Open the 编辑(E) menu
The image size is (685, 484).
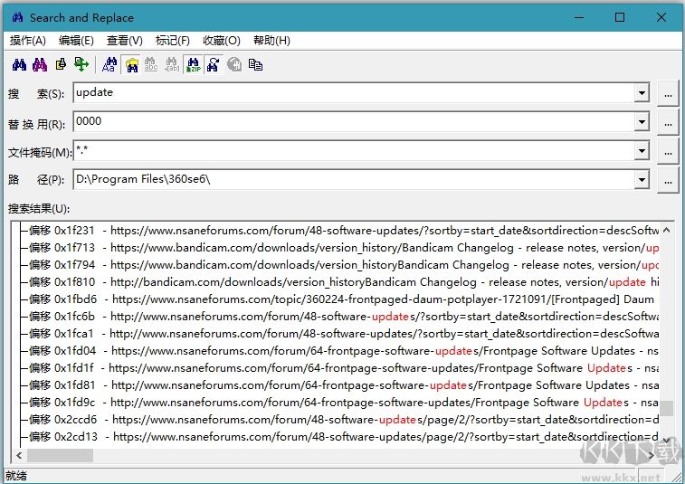click(x=76, y=41)
